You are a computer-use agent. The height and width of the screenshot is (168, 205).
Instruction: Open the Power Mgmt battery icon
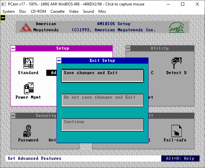[29, 88]
